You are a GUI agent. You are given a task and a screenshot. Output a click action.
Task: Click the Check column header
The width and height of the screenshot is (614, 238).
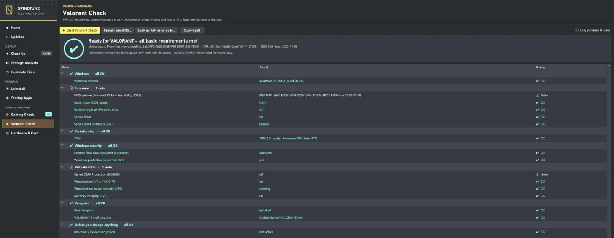point(65,67)
